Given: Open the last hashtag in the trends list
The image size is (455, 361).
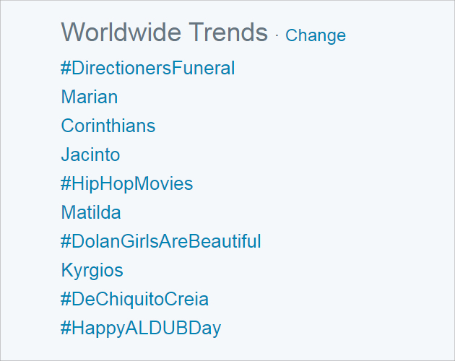Looking at the screenshot, I should (141, 329).
